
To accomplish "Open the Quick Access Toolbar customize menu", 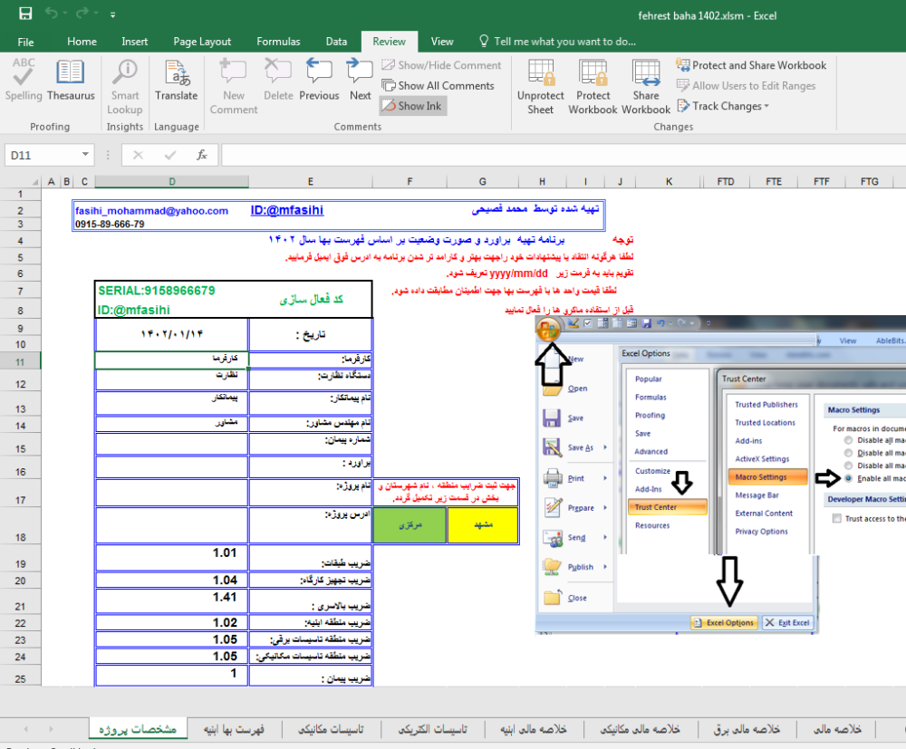I will pos(112,14).
